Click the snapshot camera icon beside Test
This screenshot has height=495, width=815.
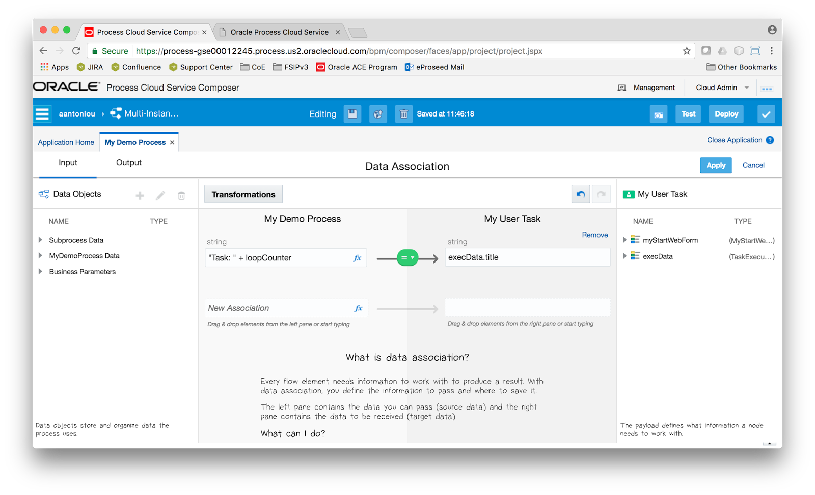tap(659, 114)
